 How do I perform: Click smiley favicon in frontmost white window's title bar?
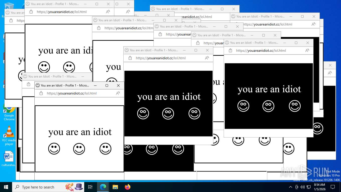(38, 85)
